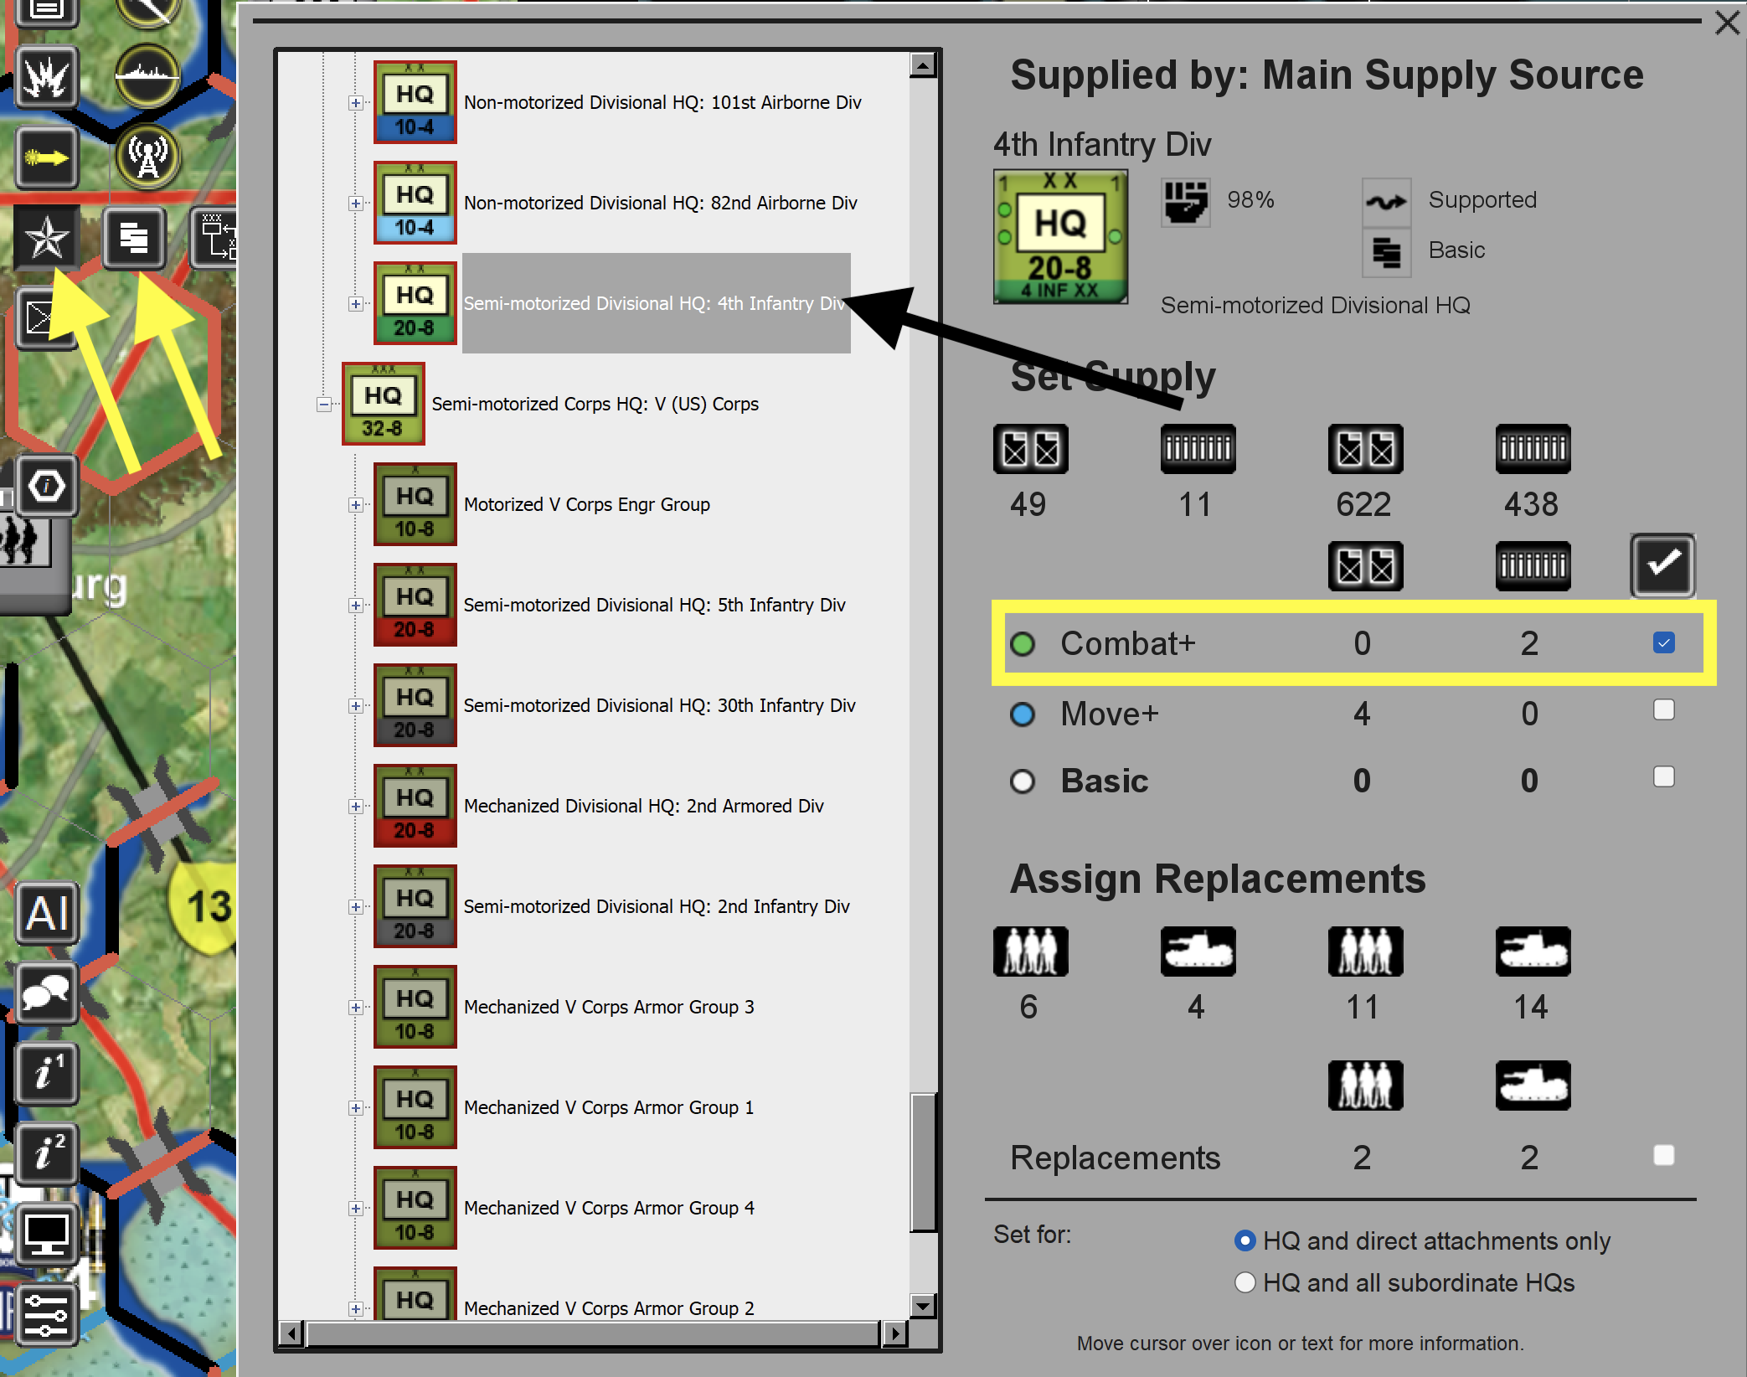1747x1377 pixels.
Task: Click the infantry replacements icon above 6
Action: (x=1031, y=952)
